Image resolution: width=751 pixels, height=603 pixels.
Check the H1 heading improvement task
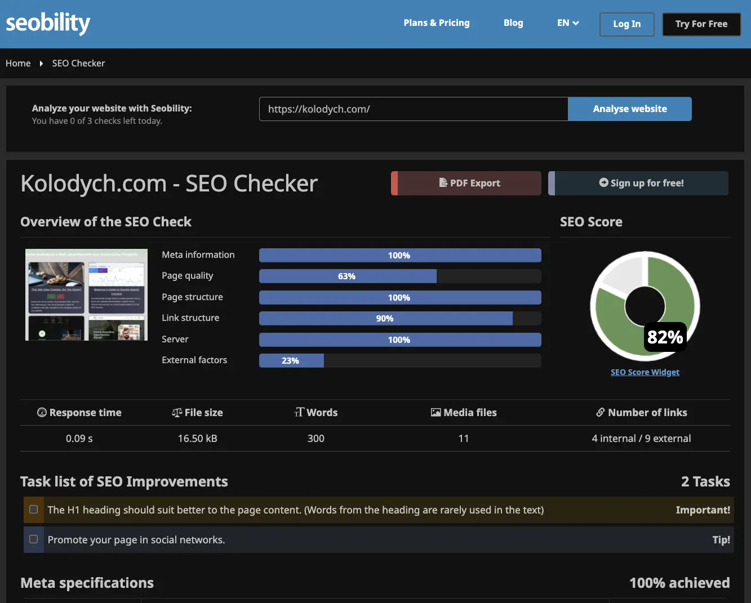(33, 510)
